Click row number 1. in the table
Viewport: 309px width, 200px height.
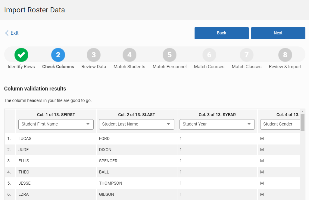click(9, 138)
